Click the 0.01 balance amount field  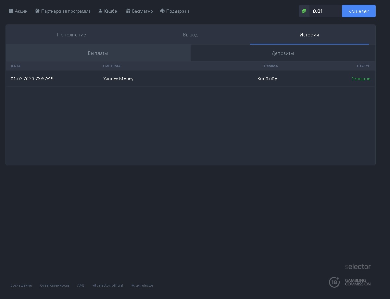[x=325, y=11]
